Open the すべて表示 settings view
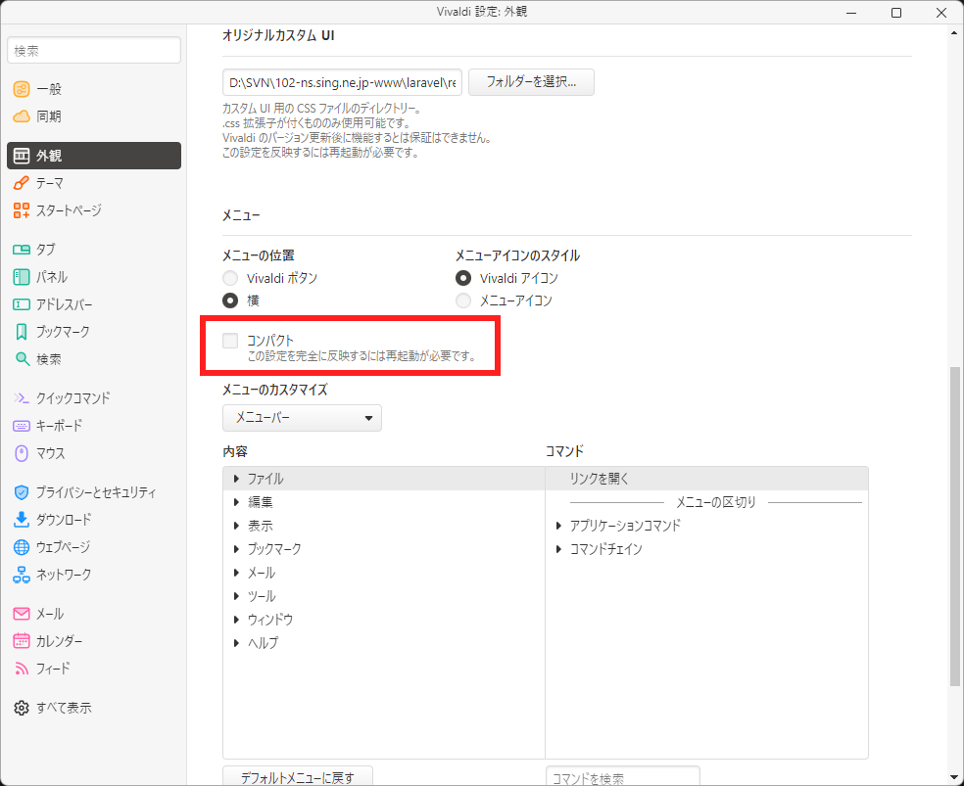The image size is (964, 786). pos(63,707)
